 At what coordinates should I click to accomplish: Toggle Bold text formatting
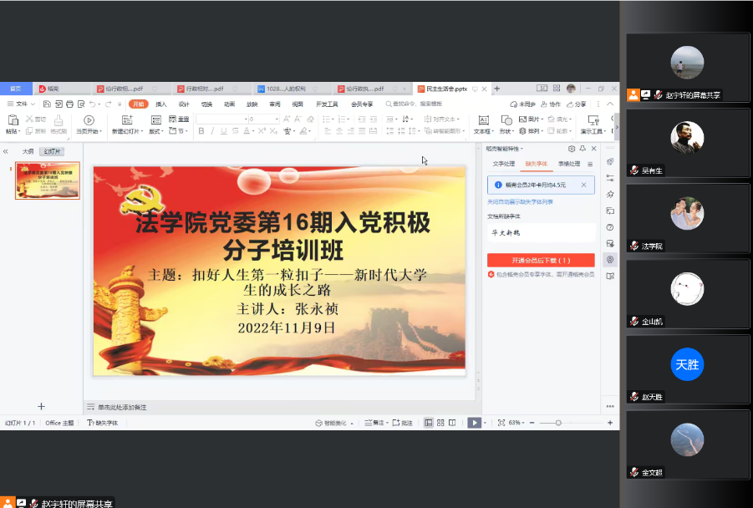[x=201, y=131]
